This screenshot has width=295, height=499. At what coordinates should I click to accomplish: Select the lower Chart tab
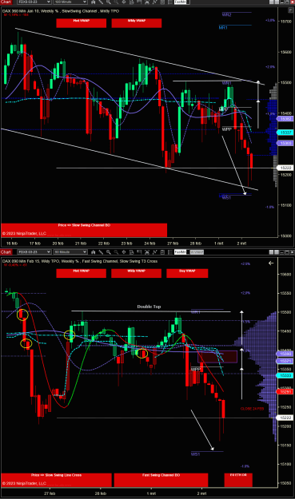tap(6, 252)
